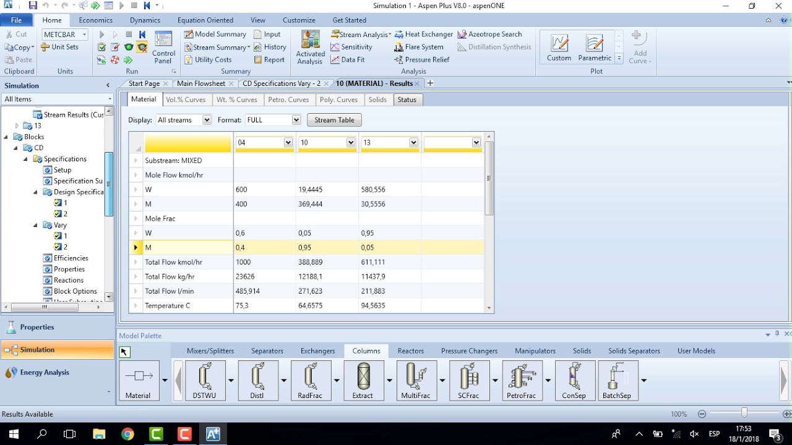Image resolution: width=792 pixels, height=445 pixels.
Task: Collapse the Vary tree node
Action: pos(35,226)
